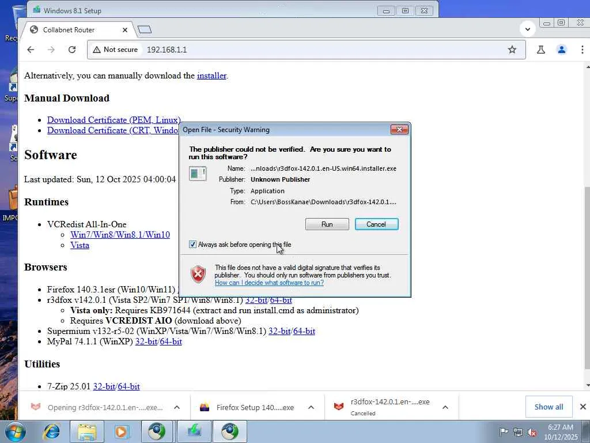This screenshot has height=443, width=590.
Task: Bookmark this page with the star icon
Action: pos(512,50)
